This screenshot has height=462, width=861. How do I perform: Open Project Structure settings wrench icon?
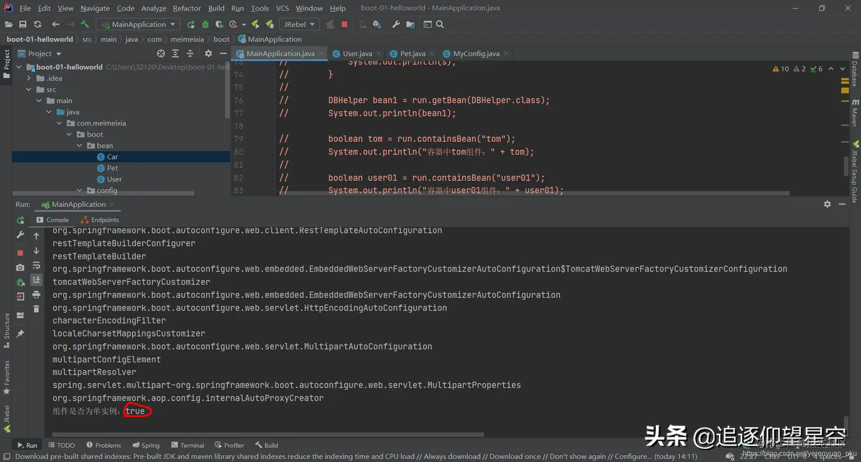tap(396, 24)
